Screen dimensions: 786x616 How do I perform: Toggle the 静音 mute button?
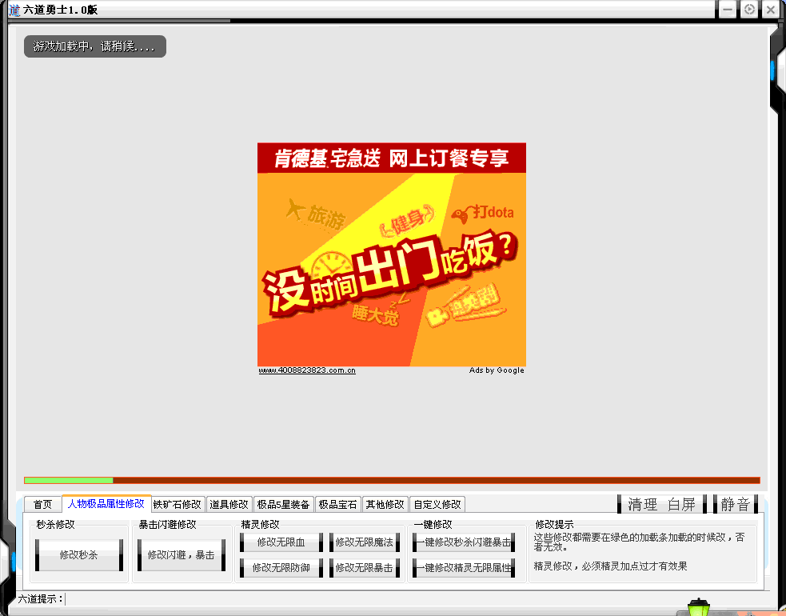(x=736, y=504)
